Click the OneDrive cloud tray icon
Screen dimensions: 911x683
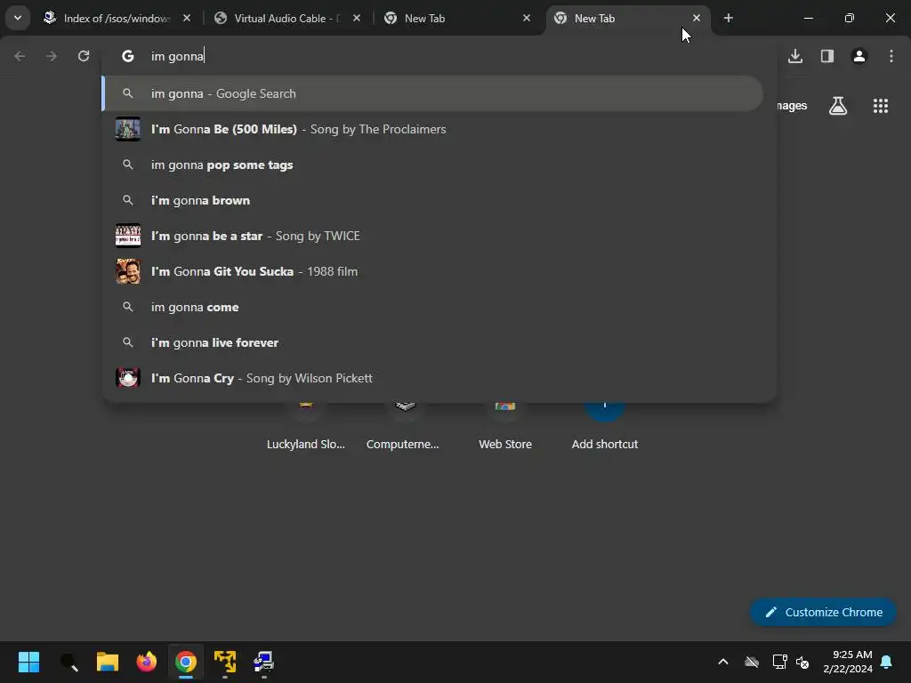click(752, 662)
